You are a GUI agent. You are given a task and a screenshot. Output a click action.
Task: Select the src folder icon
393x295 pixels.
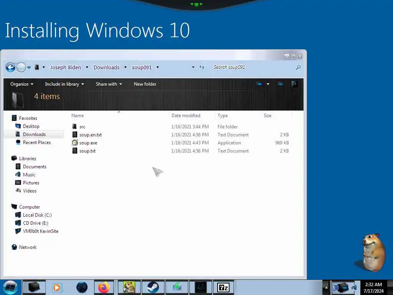click(74, 126)
